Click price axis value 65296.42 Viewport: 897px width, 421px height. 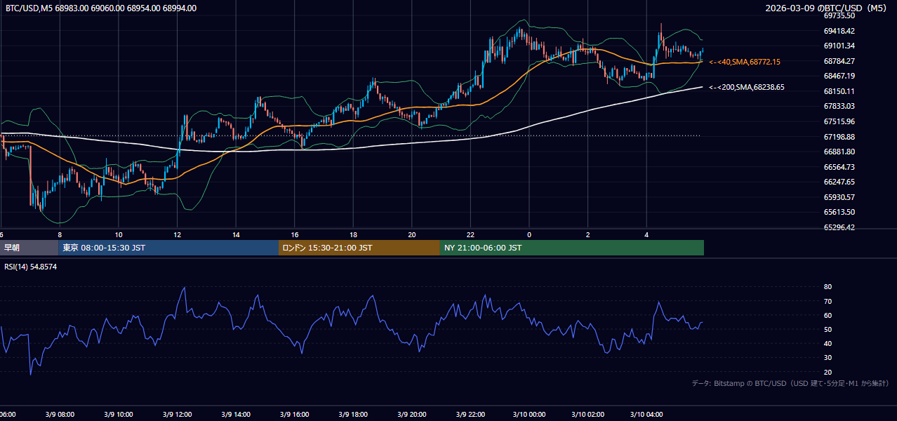839,227
